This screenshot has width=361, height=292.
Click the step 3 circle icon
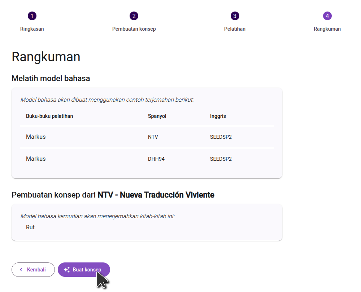[x=235, y=16]
